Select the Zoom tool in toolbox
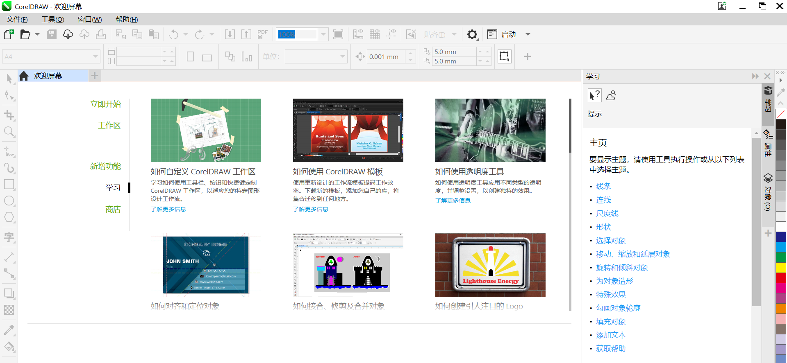787x363 pixels. coord(9,132)
